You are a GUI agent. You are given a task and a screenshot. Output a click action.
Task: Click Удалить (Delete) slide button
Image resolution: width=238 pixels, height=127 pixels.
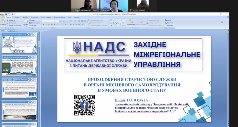(x=33, y=25)
